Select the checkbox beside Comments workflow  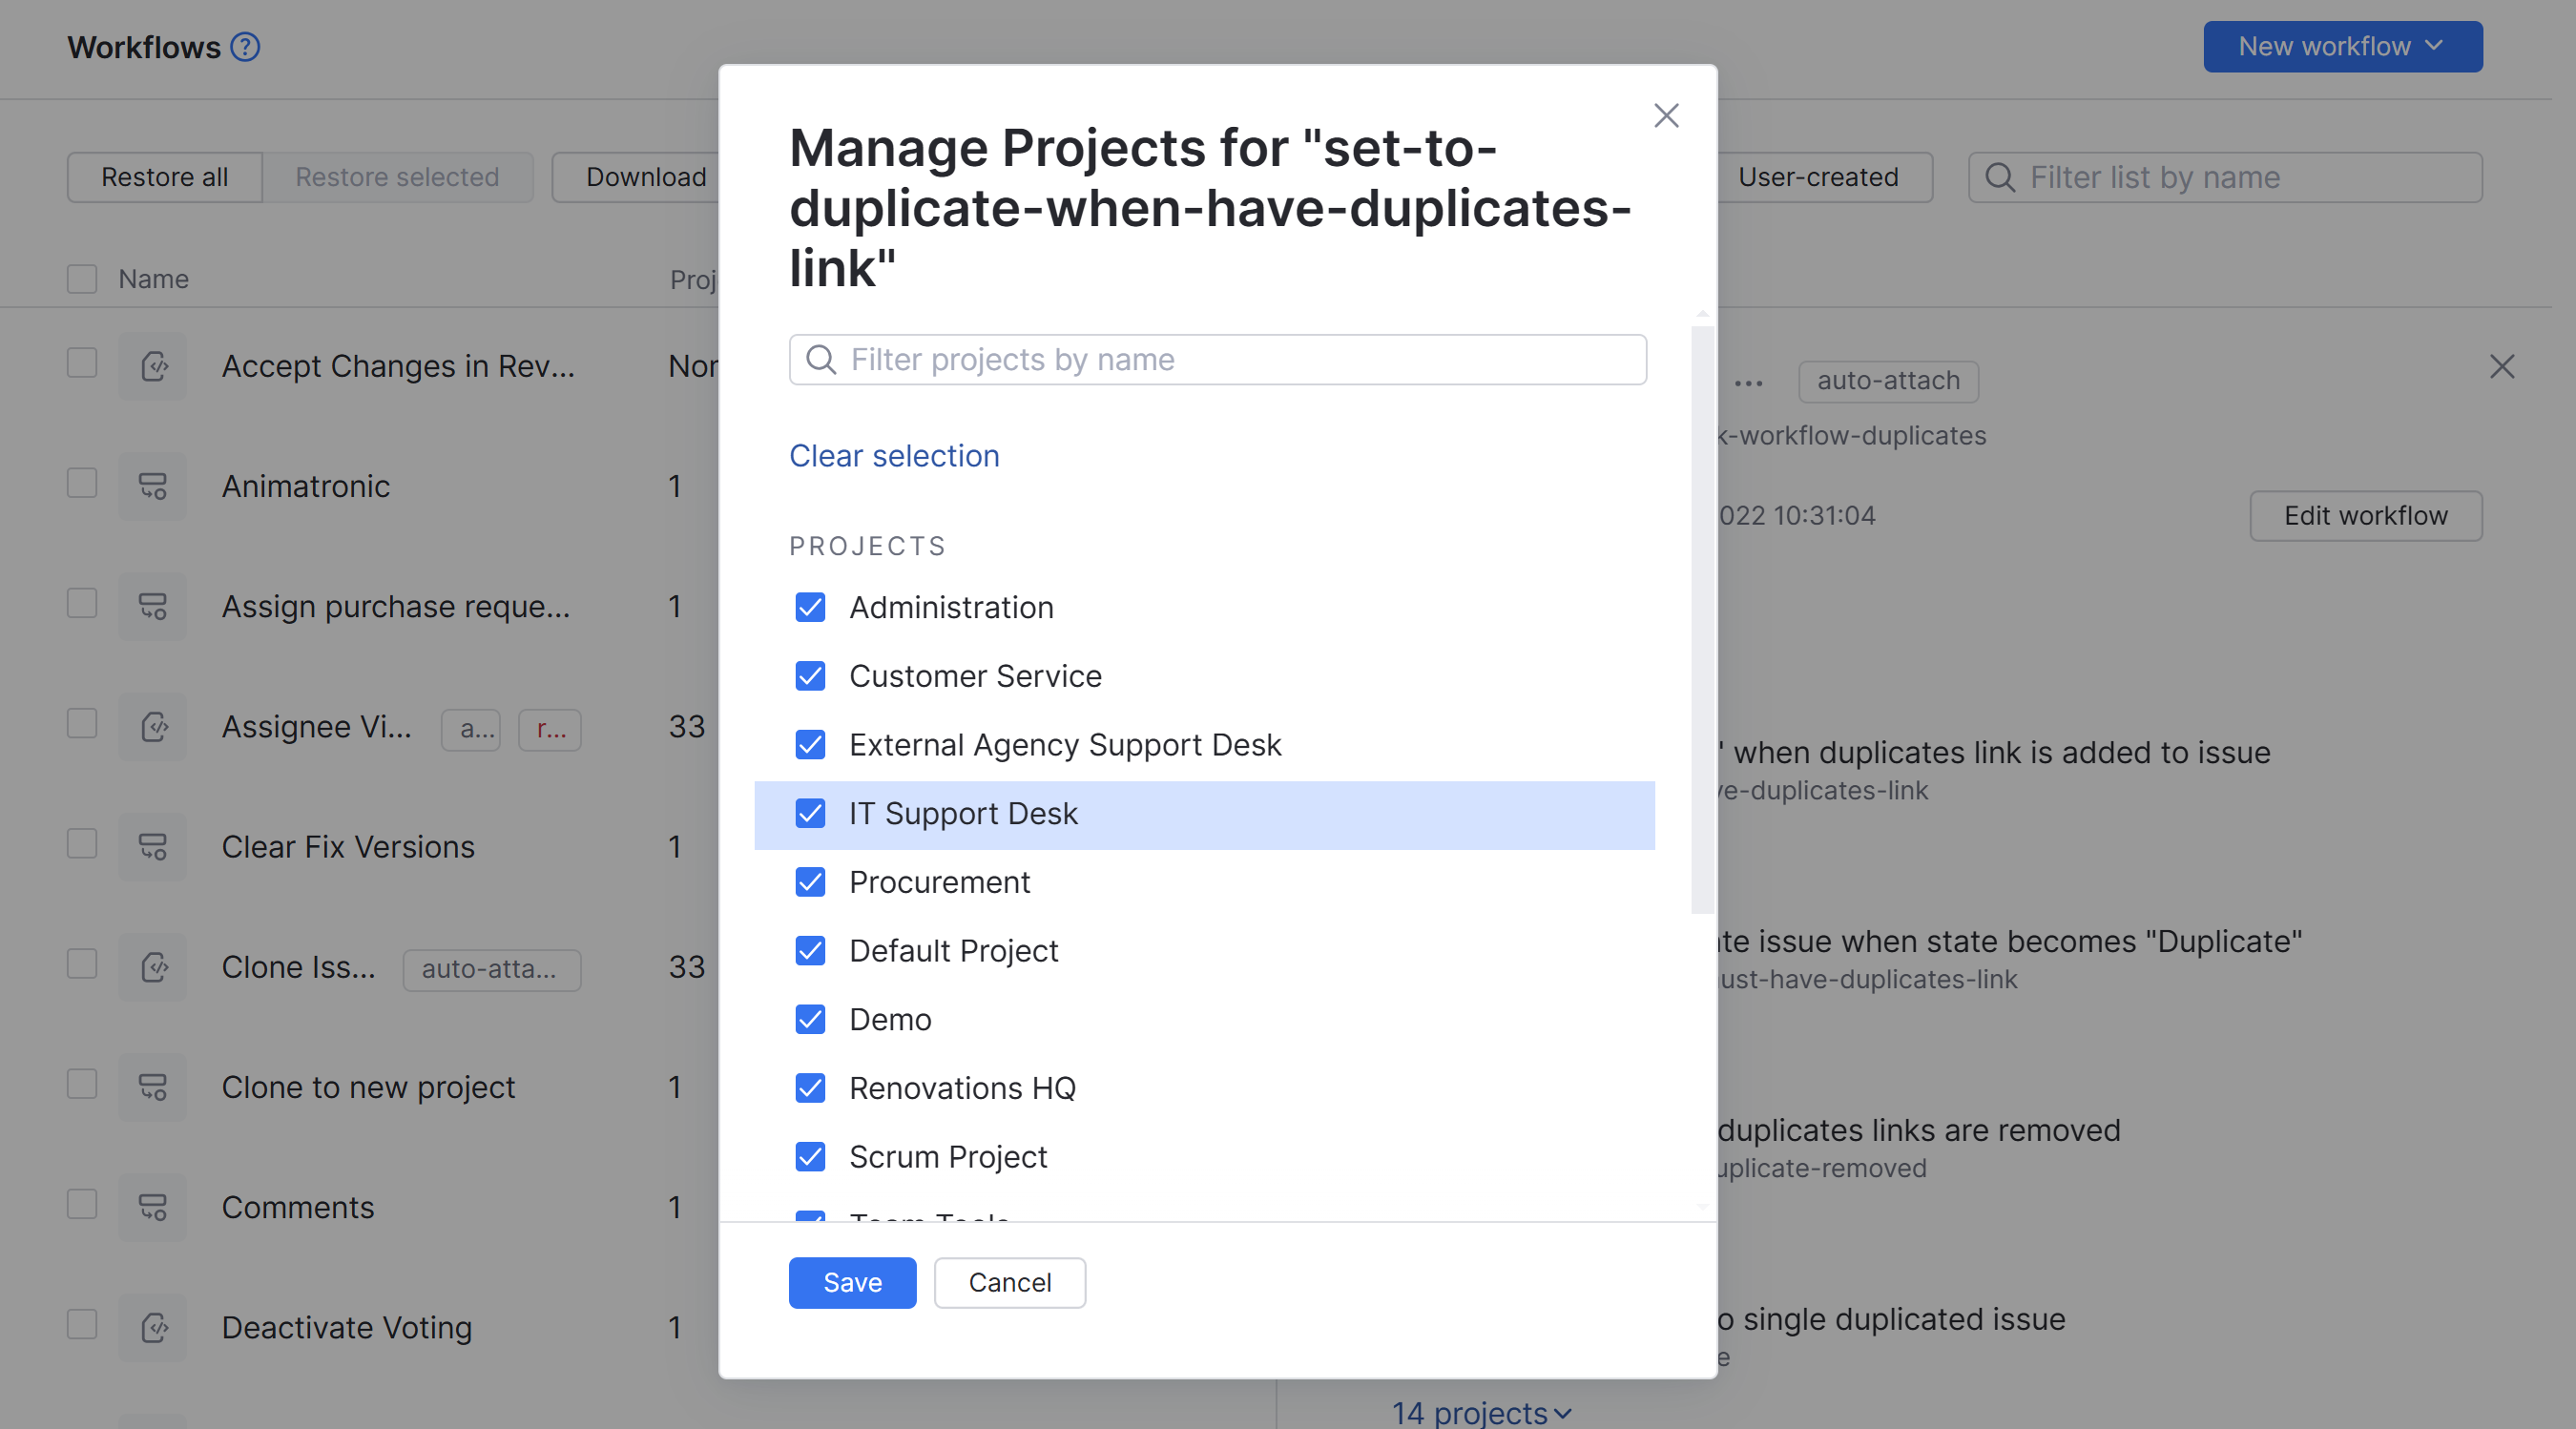[81, 1204]
